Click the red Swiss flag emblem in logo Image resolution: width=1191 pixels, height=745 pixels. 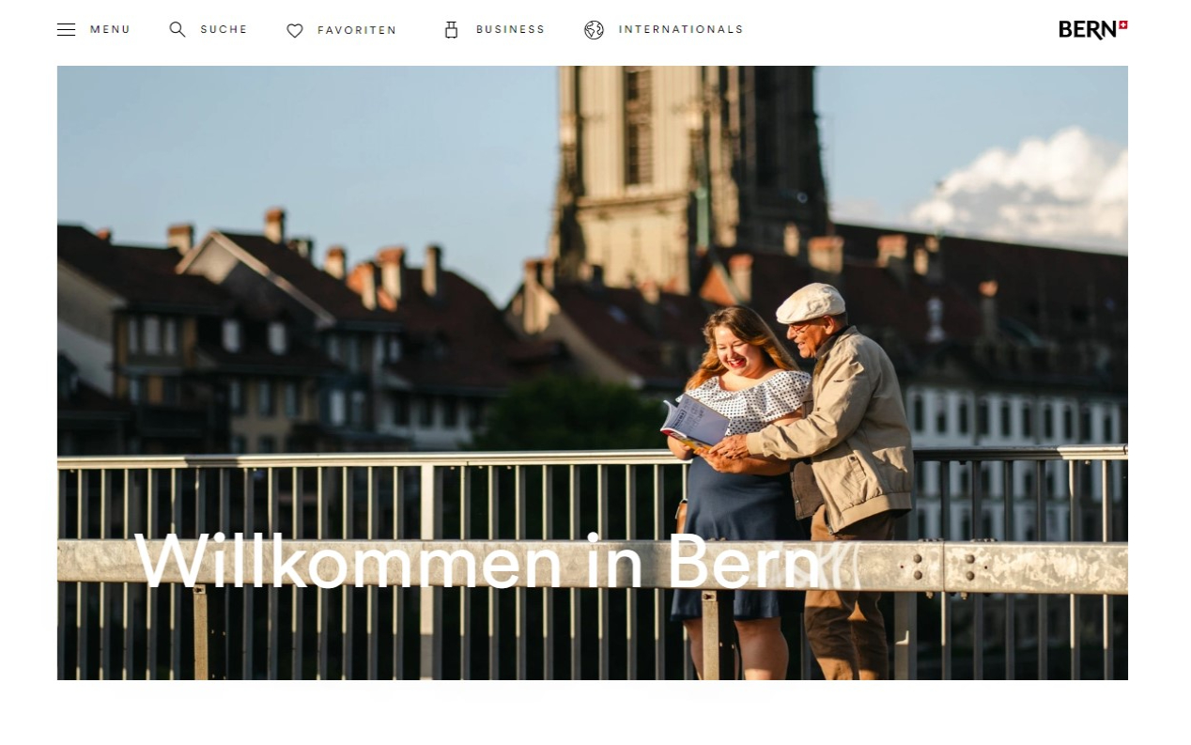point(1122,24)
